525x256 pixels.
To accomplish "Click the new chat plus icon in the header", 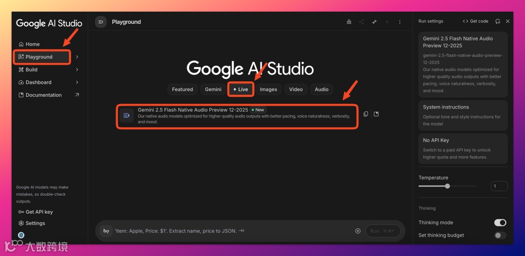I will coord(387,22).
